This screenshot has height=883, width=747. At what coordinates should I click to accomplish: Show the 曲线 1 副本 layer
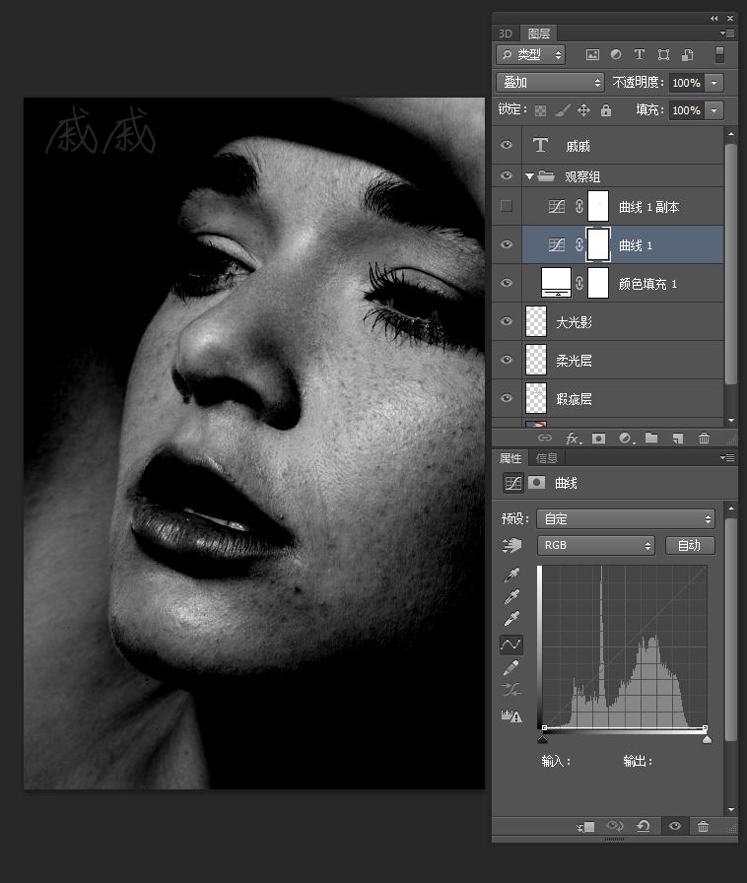(507, 206)
